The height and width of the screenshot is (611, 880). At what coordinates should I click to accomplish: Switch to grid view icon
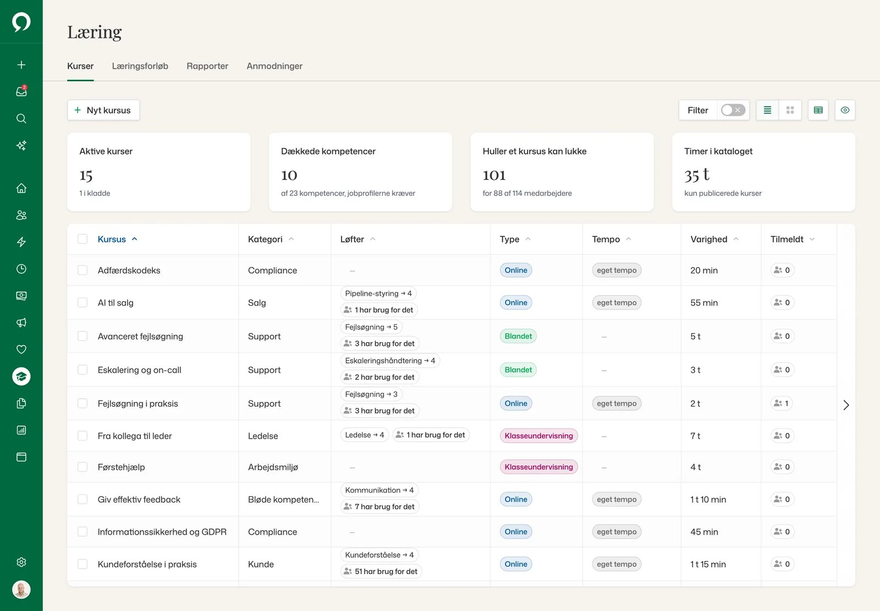[x=790, y=110]
